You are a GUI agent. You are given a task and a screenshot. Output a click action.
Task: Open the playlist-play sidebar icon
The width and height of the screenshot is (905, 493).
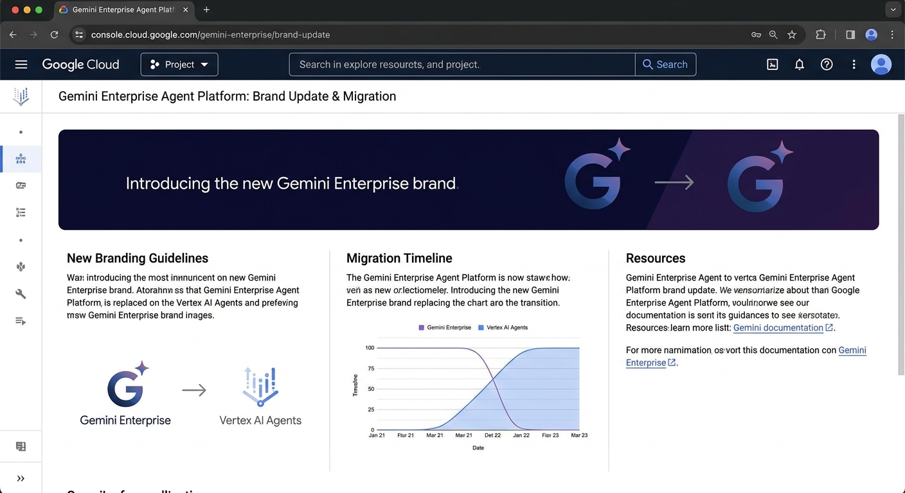[x=21, y=321]
